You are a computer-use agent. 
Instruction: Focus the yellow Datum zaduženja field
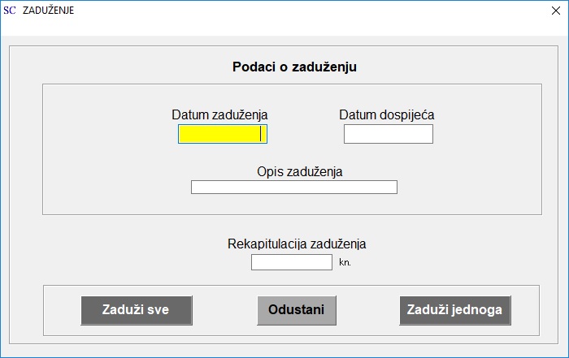point(223,134)
